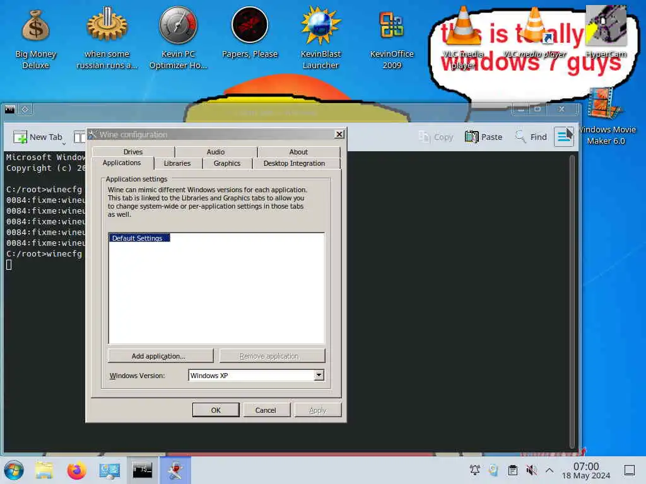Click the clipboard tray icon
Image resolution: width=646 pixels, height=484 pixels.
(512, 470)
